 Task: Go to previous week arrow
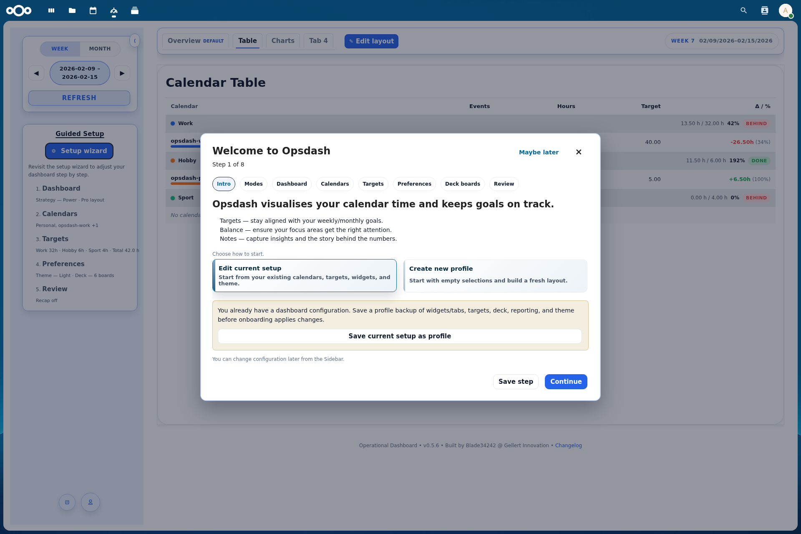coord(36,73)
